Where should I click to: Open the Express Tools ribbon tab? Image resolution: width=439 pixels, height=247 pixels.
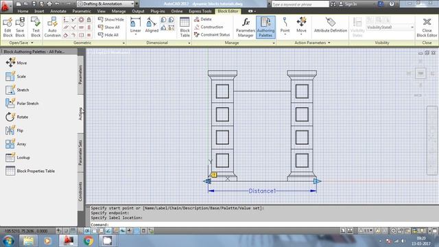coord(200,11)
